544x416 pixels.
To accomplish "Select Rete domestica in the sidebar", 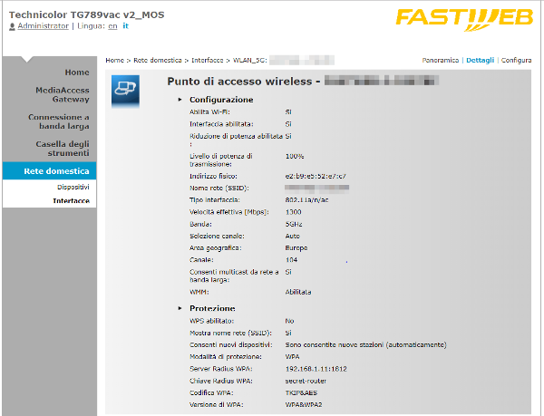I will click(56, 170).
